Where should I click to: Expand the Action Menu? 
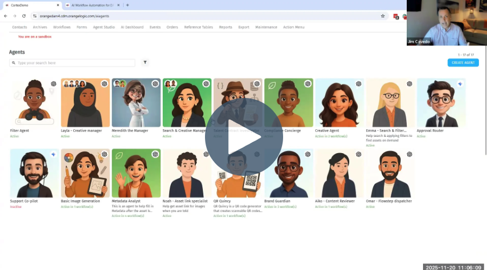(293, 27)
